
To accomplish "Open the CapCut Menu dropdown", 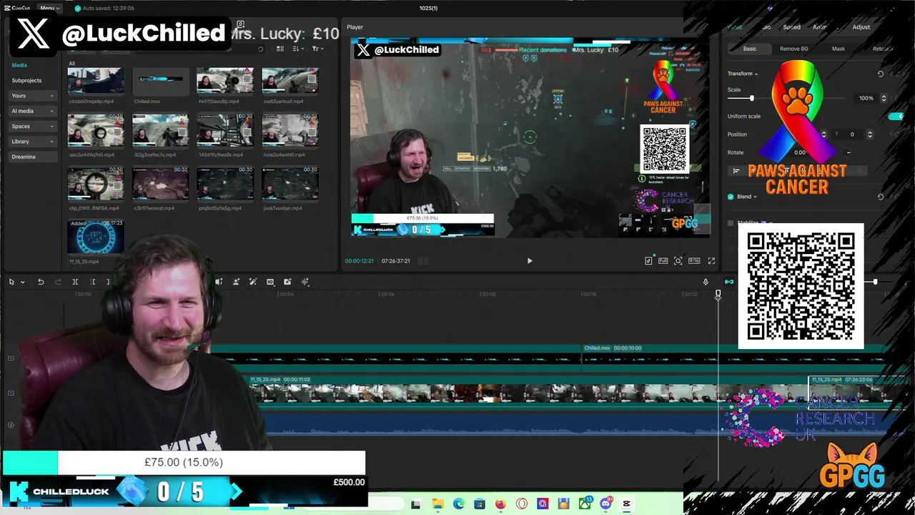I will 50,8.
